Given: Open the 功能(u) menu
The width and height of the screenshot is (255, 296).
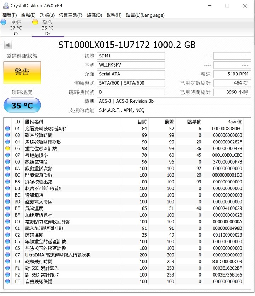Looking at the screenshot, I should (47, 15).
